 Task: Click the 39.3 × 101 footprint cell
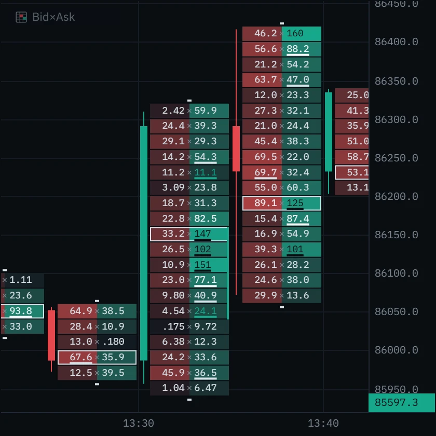click(x=282, y=249)
